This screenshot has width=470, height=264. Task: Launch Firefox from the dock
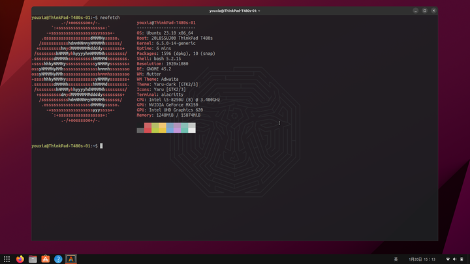pos(20,259)
